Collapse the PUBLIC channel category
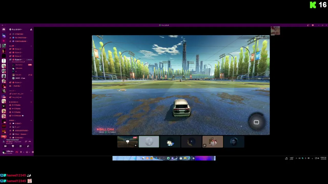This screenshot has width=328, height=184. coord(12,120)
